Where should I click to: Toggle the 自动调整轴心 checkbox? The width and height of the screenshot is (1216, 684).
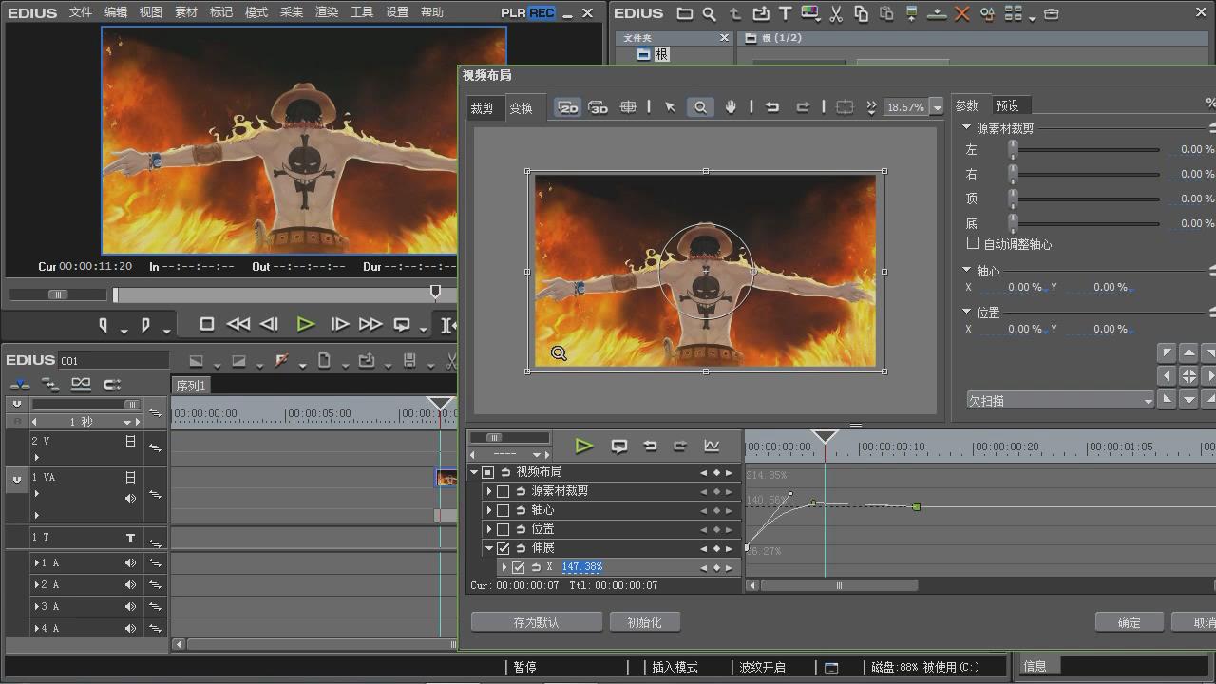[x=973, y=244]
